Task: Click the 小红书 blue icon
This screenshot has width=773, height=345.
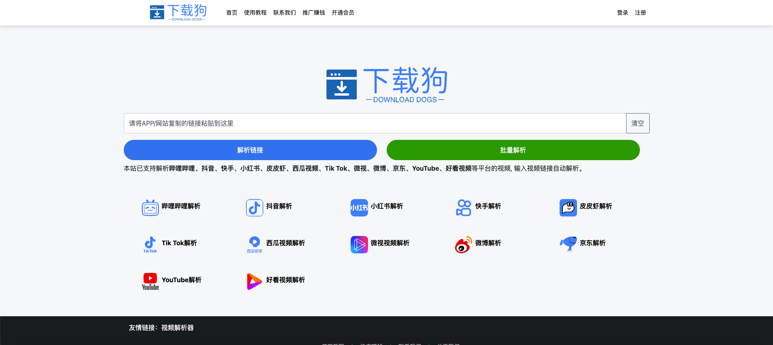Action: 359,208
